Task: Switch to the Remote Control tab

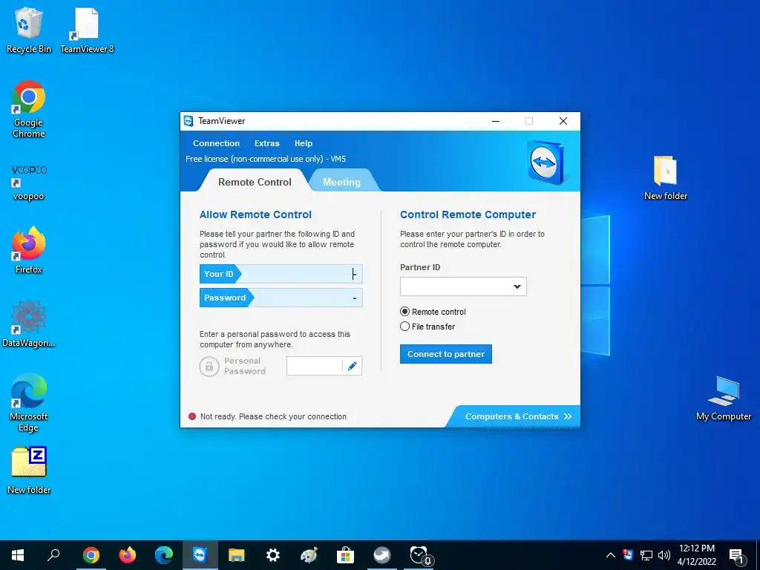Action: click(x=255, y=182)
